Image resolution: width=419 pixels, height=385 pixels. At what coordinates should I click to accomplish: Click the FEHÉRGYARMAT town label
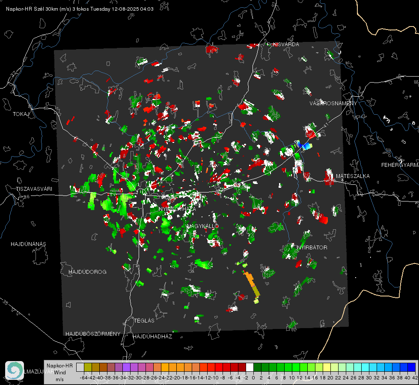click(400, 165)
